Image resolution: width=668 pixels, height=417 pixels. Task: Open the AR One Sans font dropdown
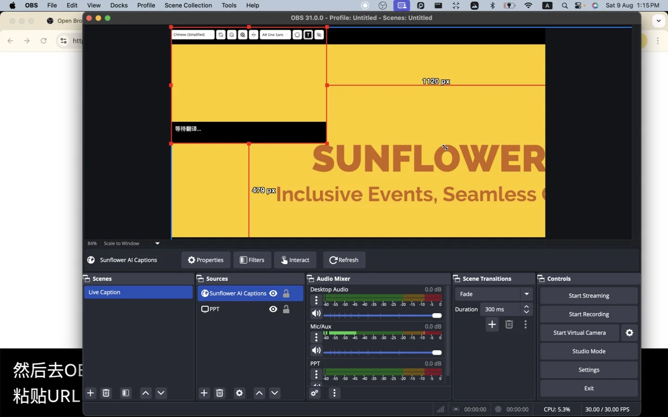[275, 35]
